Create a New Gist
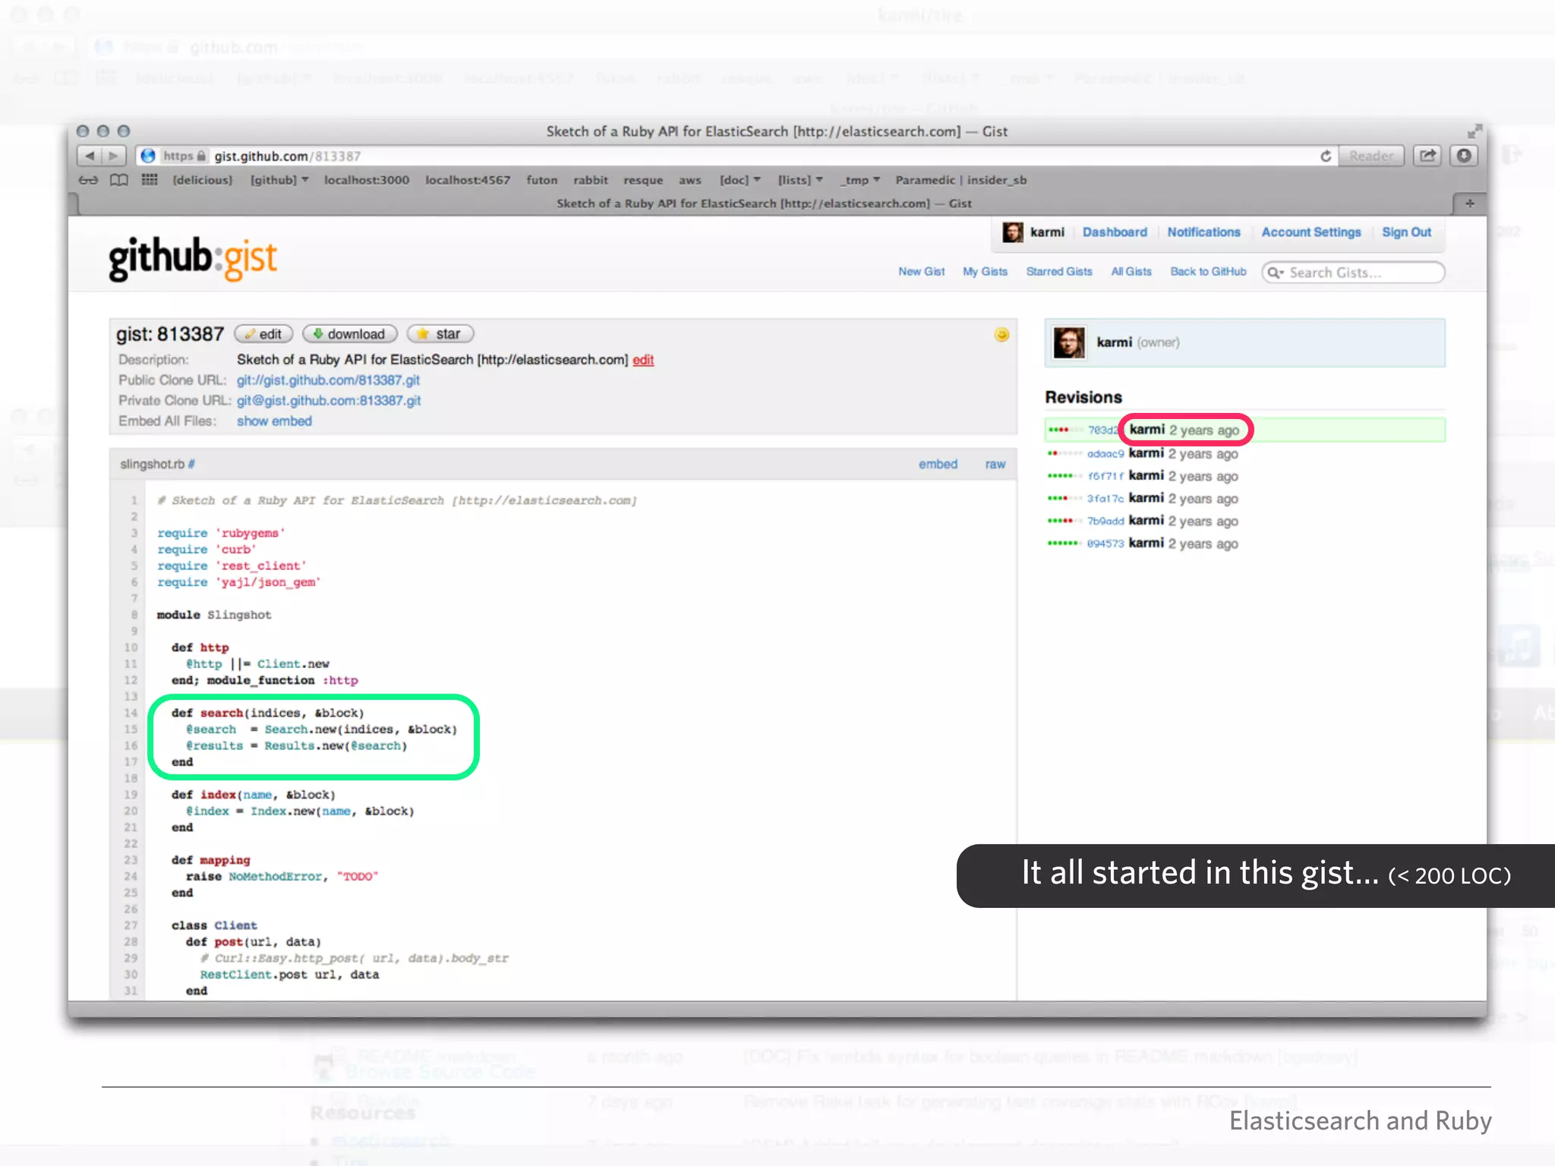The height and width of the screenshot is (1166, 1555). 921,272
